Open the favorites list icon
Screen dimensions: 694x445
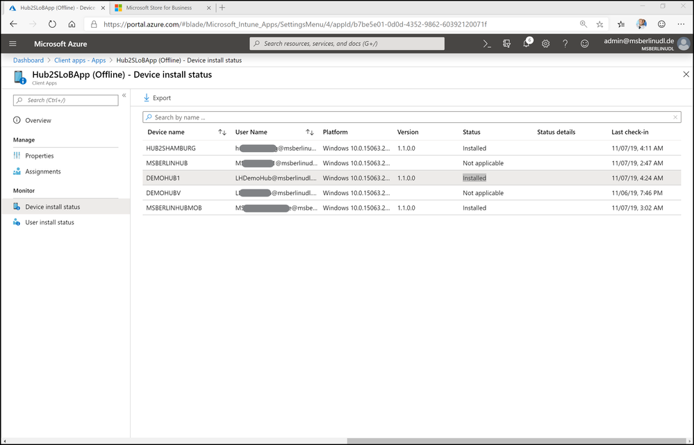pos(622,24)
